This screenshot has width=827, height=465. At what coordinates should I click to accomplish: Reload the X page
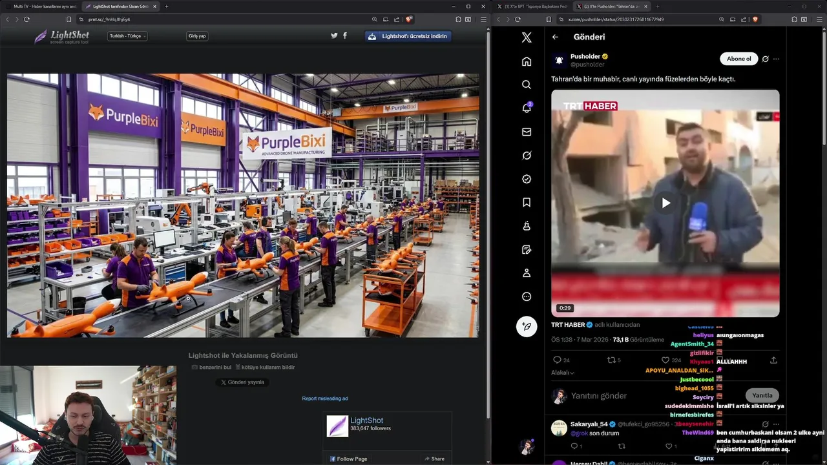pyautogui.click(x=517, y=19)
